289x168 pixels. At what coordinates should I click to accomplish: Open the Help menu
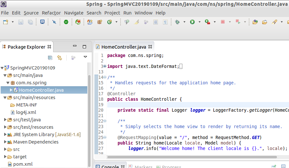click(160, 13)
